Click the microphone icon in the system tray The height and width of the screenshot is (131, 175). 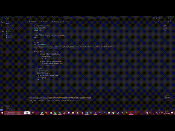(x=147, y=113)
